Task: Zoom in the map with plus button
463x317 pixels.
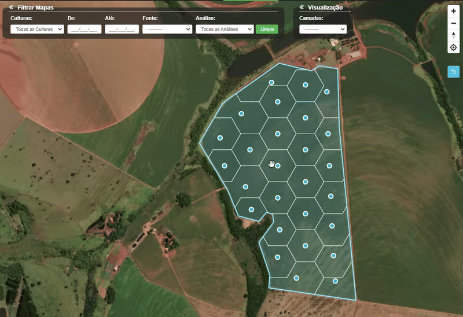Action: pos(454,11)
